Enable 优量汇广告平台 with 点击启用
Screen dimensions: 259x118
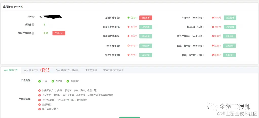[x=146, y=27]
